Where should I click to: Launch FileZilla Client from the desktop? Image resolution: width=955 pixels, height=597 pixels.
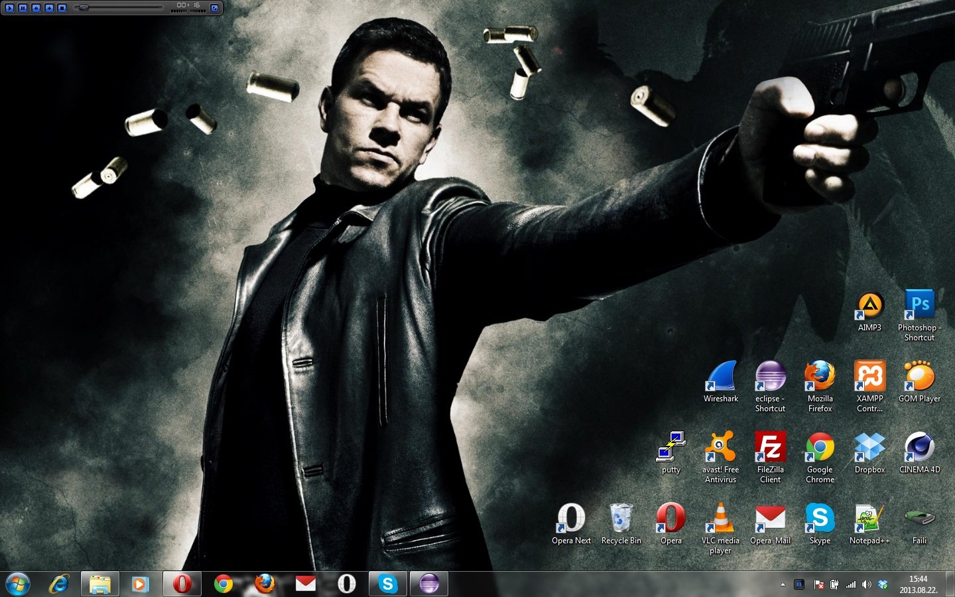770,448
